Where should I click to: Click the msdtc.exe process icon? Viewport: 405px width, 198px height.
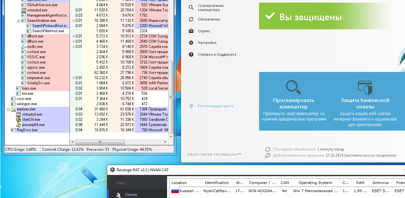tap(24, 47)
